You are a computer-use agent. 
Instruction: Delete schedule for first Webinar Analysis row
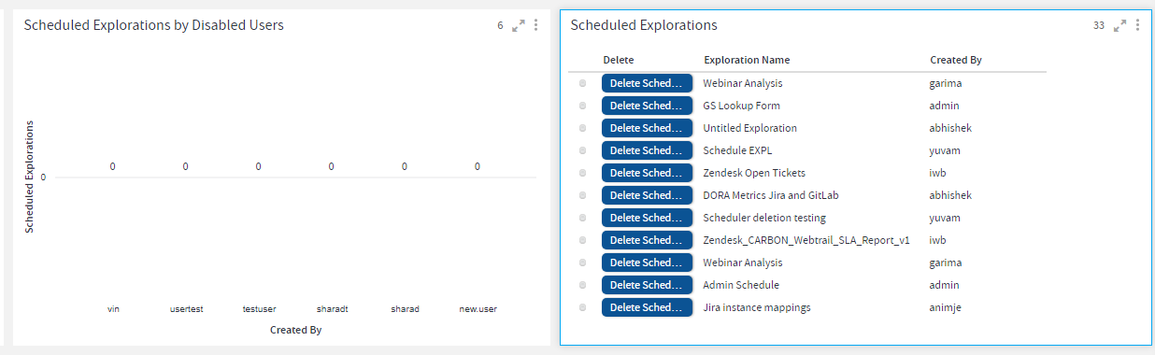(x=647, y=83)
